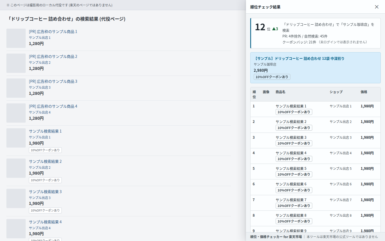Image resolution: width=385 pixels, height=241 pixels.
Task: Open サンプル検索結果 2 in left results list
Action: [x=45, y=161]
